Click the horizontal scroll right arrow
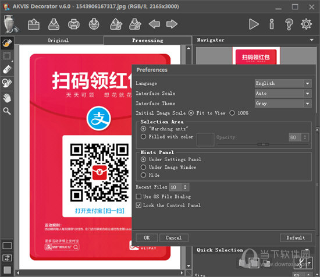 182,273
